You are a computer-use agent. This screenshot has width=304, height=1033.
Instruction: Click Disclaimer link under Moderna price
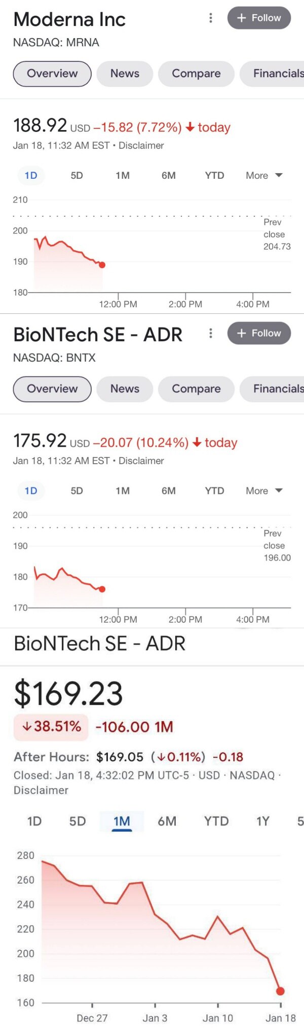click(x=141, y=146)
